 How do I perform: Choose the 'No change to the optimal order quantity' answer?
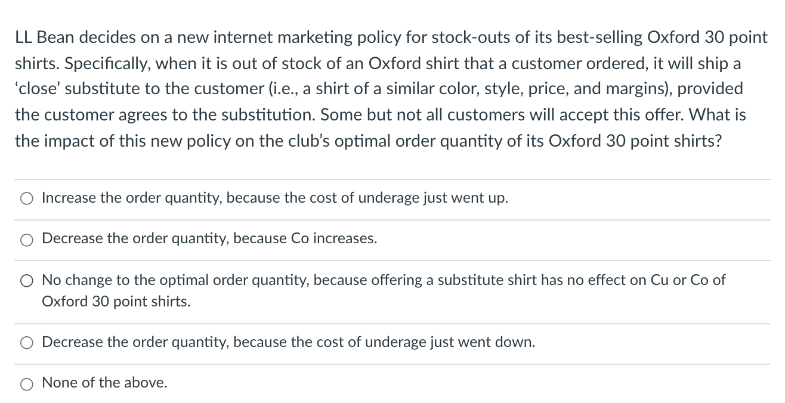tap(26, 280)
